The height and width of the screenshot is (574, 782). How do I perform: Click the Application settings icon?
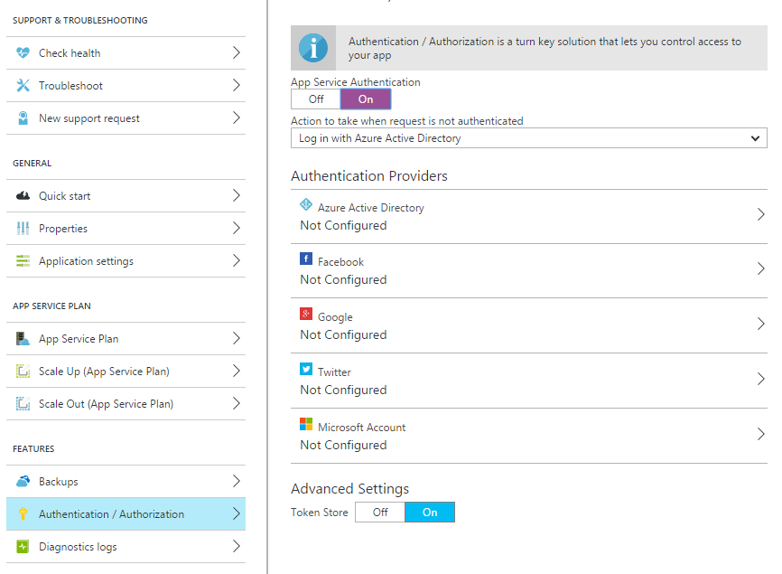[23, 261]
